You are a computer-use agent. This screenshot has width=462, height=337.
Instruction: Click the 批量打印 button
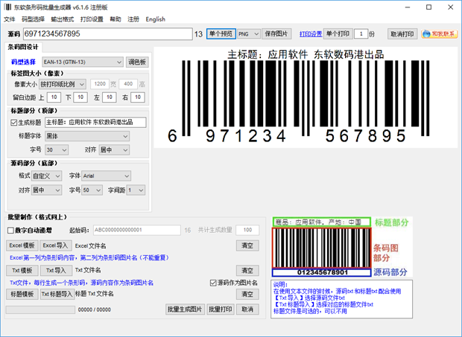click(x=221, y=309)
